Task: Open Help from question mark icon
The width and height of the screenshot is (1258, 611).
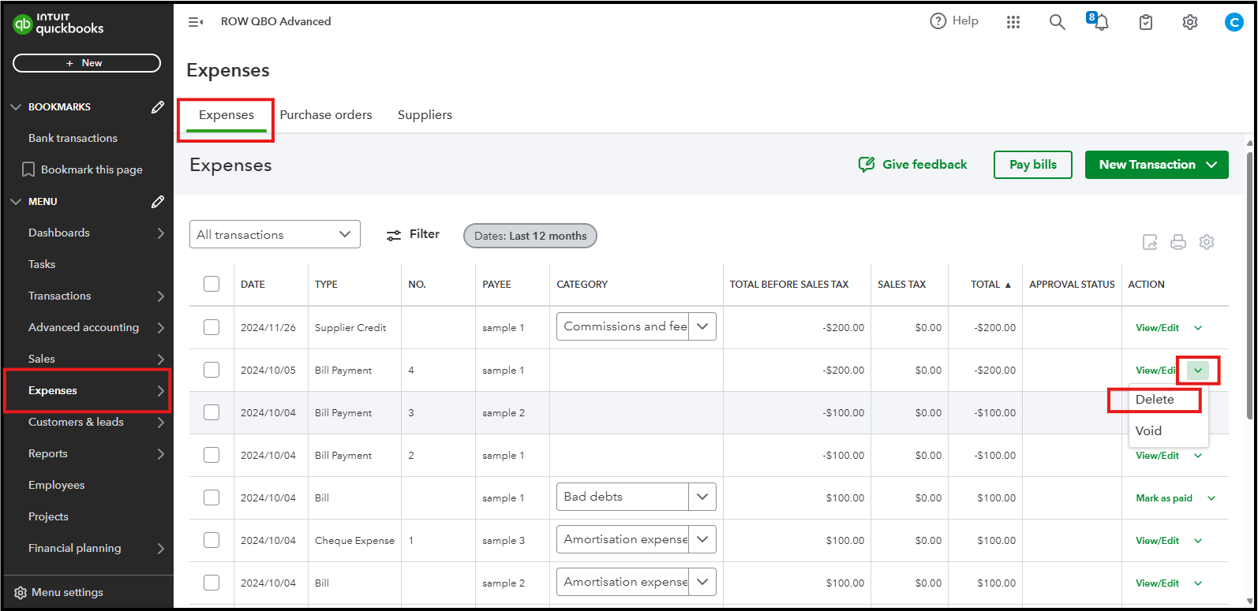Action: click(938, 21)
